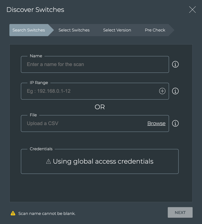The width and height of the screenshot is (202, 224).
Task: Click the 'Scan name cannot be blank' message
Action: click(47, 213)
